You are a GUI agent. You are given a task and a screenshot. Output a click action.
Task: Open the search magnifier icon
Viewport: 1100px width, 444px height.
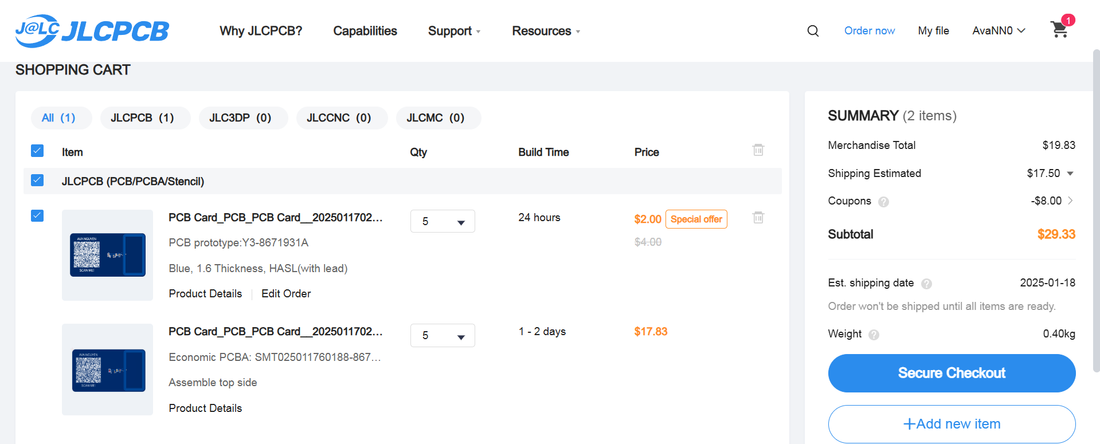coord(813,31)
